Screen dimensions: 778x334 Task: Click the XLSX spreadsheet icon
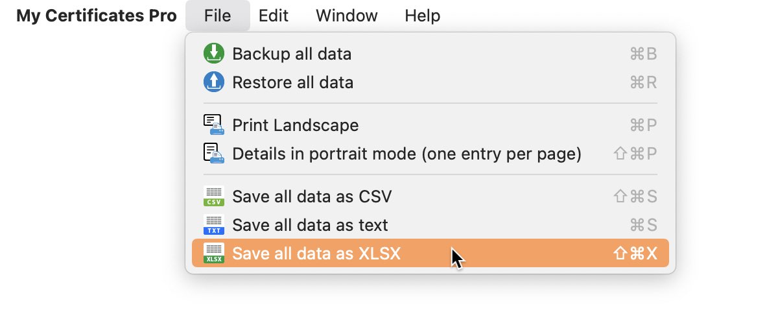tap(213, 253)
